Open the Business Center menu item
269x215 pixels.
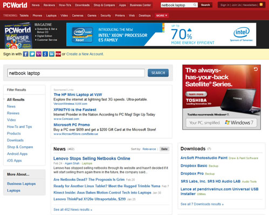point(140,5)
